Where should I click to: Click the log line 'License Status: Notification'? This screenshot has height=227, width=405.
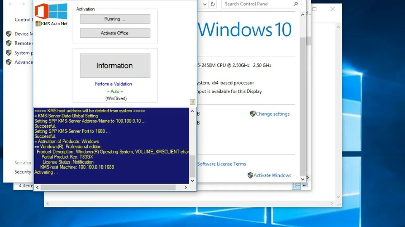pyautogui.click(x=68, y=162)
